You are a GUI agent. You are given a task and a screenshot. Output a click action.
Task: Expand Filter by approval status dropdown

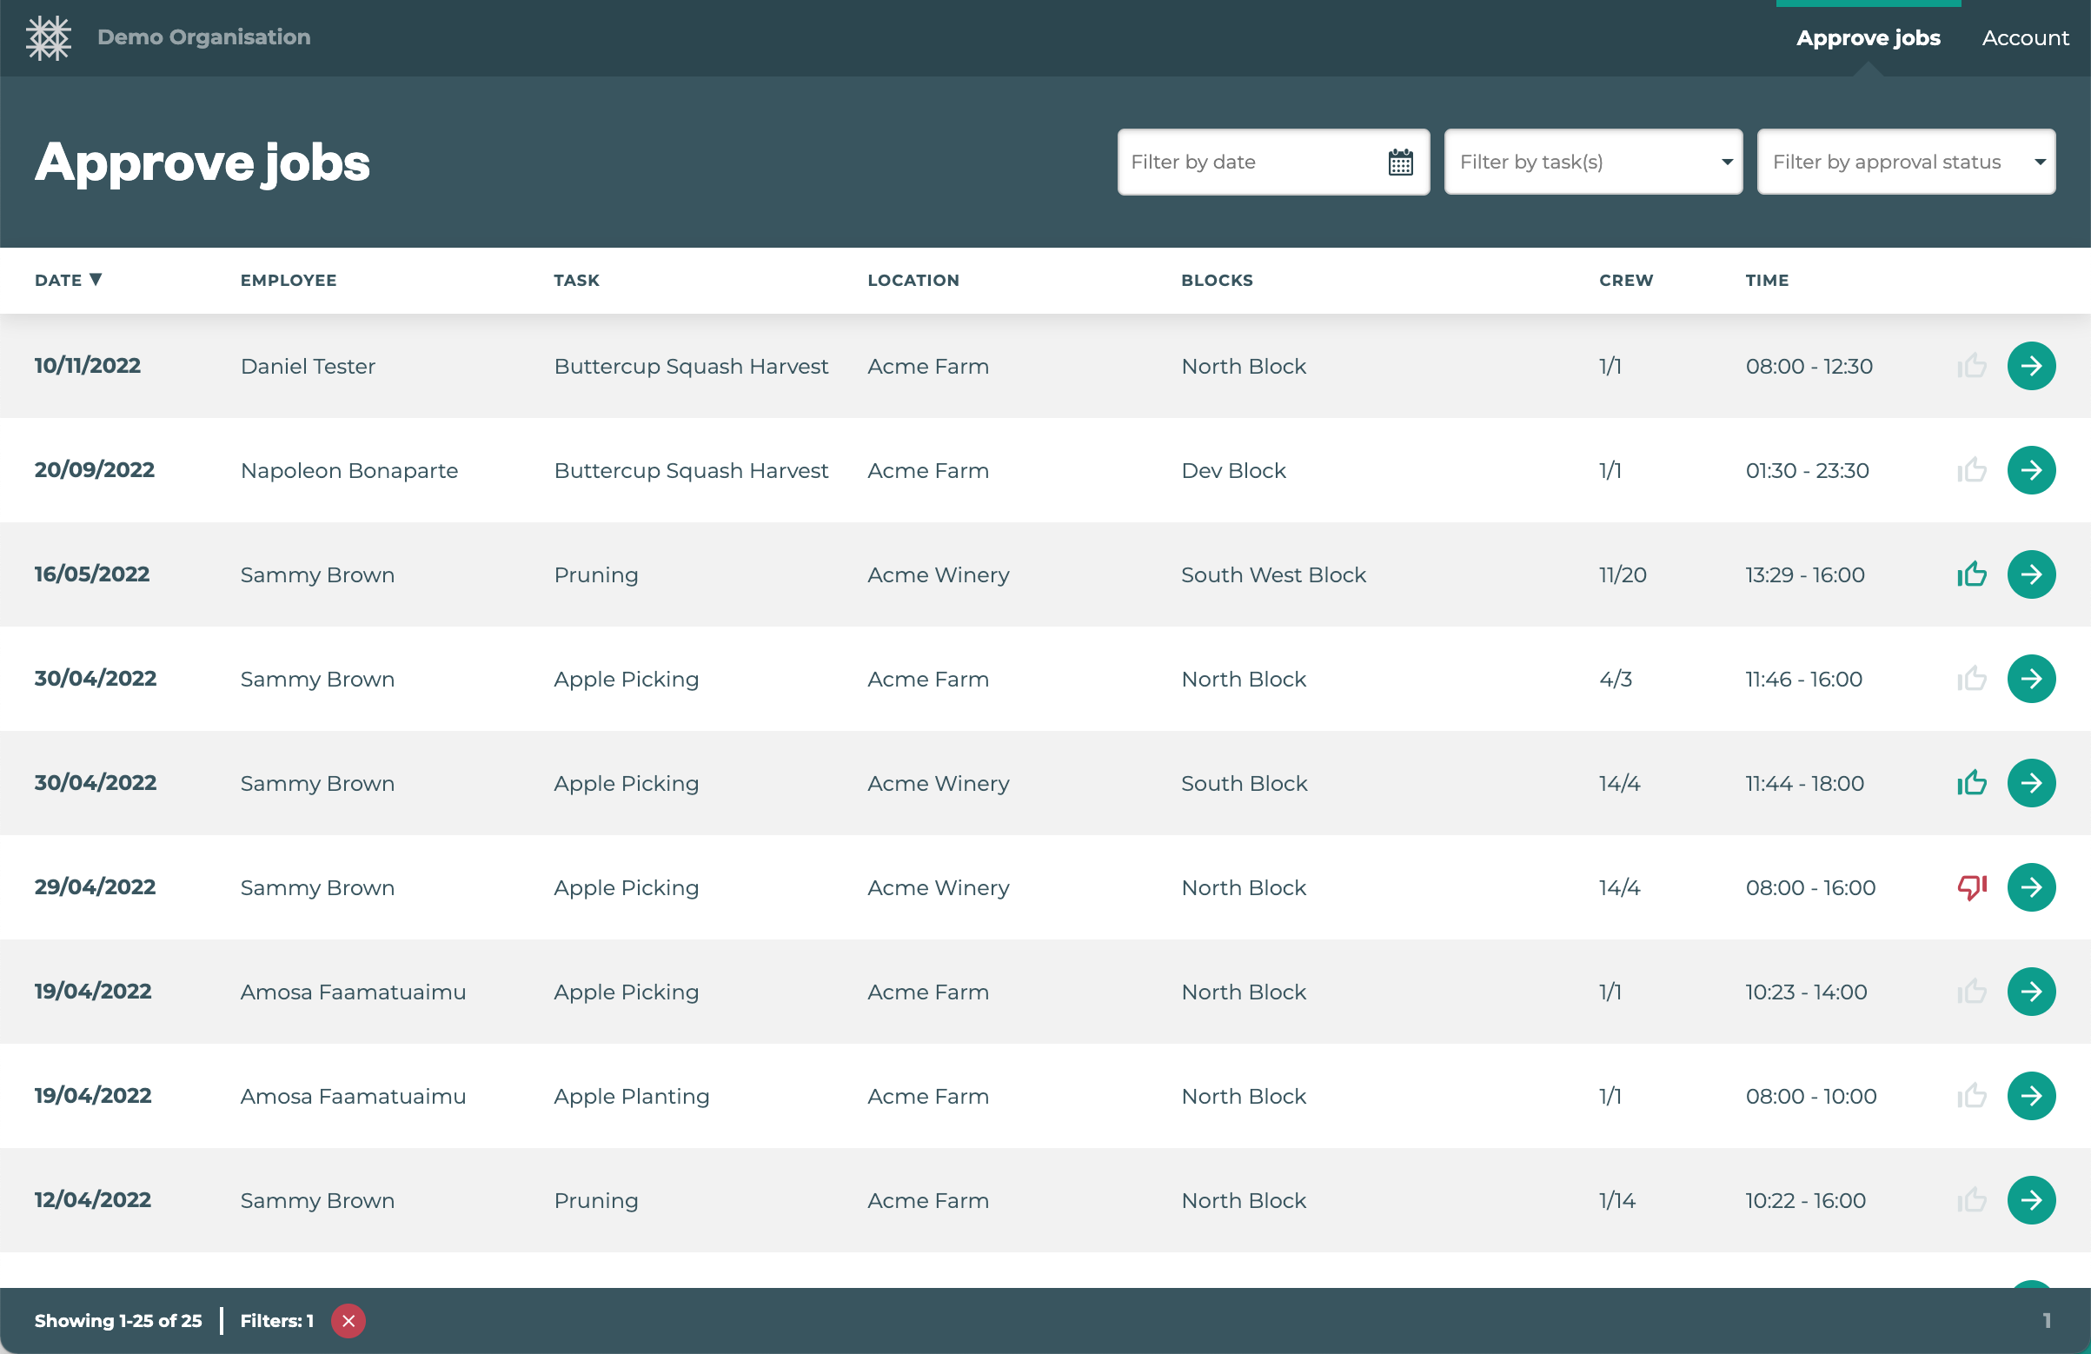(1905, 163)
